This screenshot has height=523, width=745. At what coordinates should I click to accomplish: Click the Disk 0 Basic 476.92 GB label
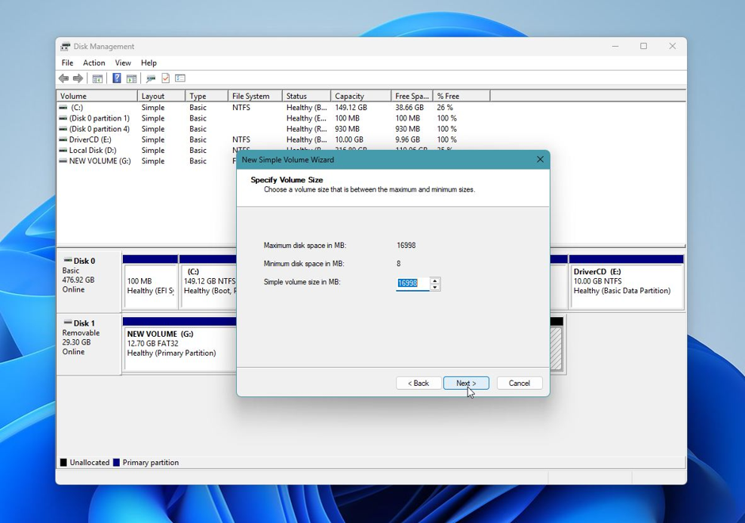[x=89, y=282]
